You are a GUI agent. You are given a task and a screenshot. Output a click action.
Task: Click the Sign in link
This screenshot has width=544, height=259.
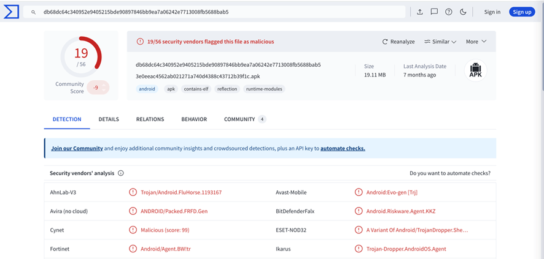point(492,12)
